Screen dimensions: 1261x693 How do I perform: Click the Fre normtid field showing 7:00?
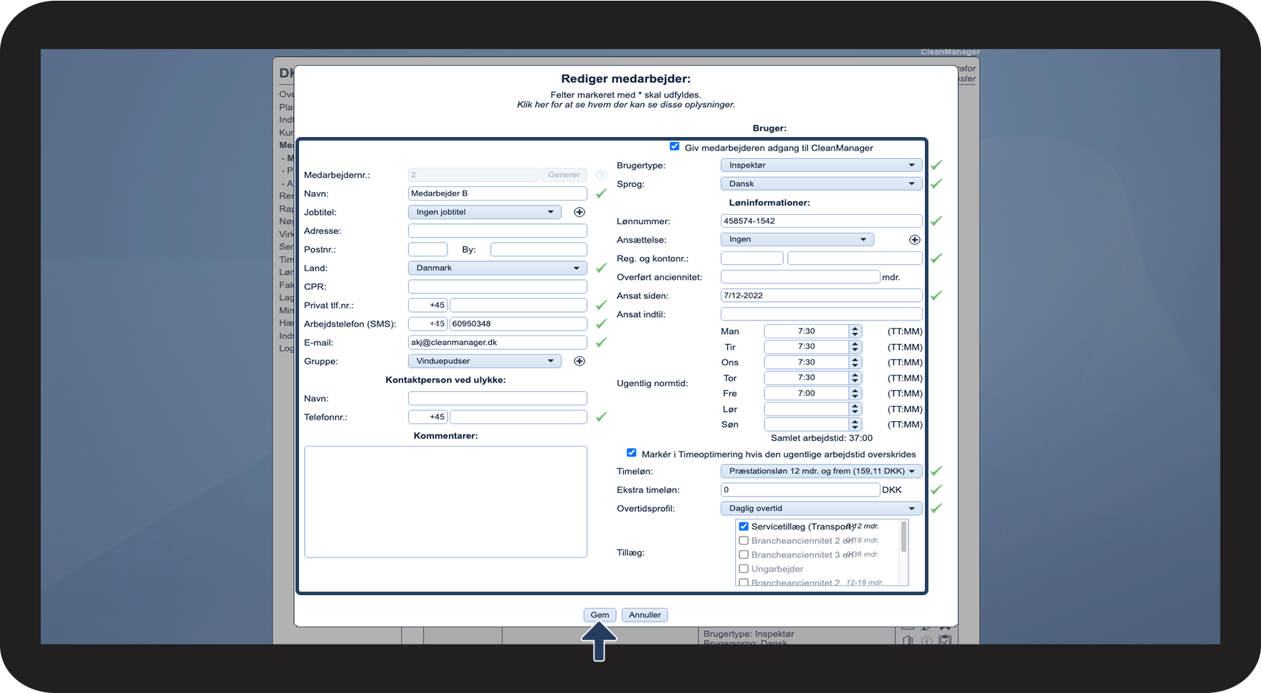point(806,393)
